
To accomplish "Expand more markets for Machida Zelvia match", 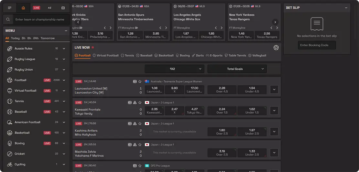I will 274,153.
